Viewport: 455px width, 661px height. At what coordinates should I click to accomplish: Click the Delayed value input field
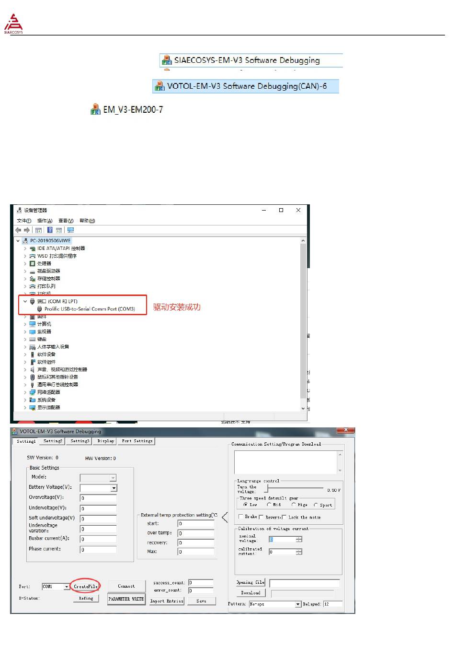333,604
